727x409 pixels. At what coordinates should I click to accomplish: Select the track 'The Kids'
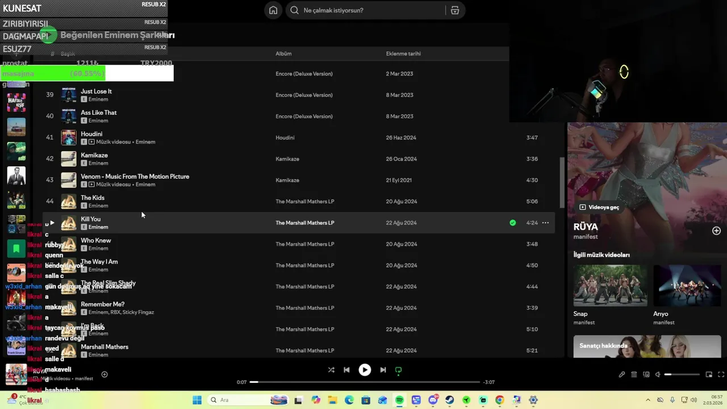coord(93,198)
